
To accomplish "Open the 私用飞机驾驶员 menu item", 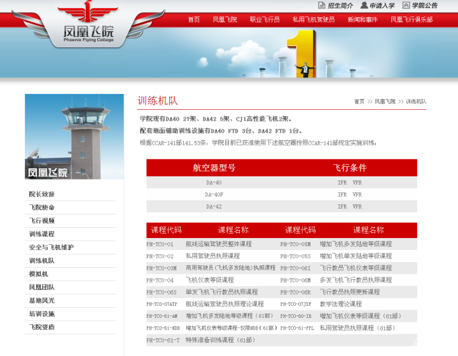I will point(314,20).
